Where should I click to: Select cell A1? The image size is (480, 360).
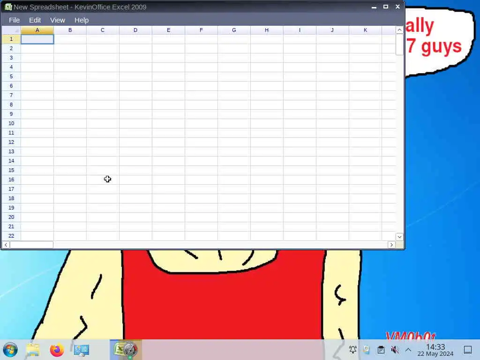(37, 39)
